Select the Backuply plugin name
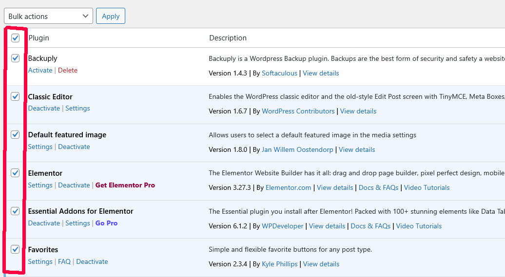505x277 pixels. click(42, 58)
